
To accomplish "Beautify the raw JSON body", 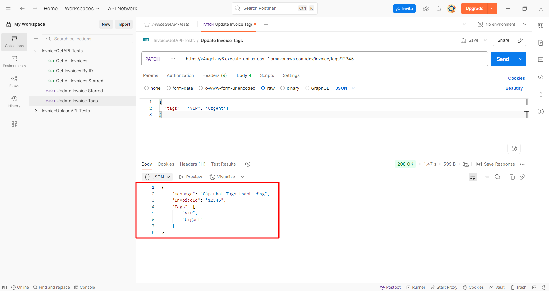I will coord(514,88).
